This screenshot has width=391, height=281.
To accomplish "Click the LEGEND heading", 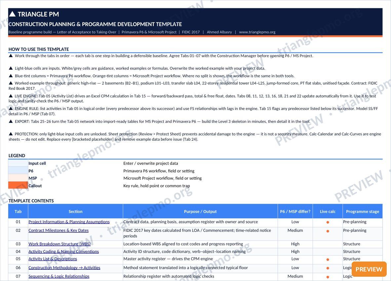I will click(17, 156).
